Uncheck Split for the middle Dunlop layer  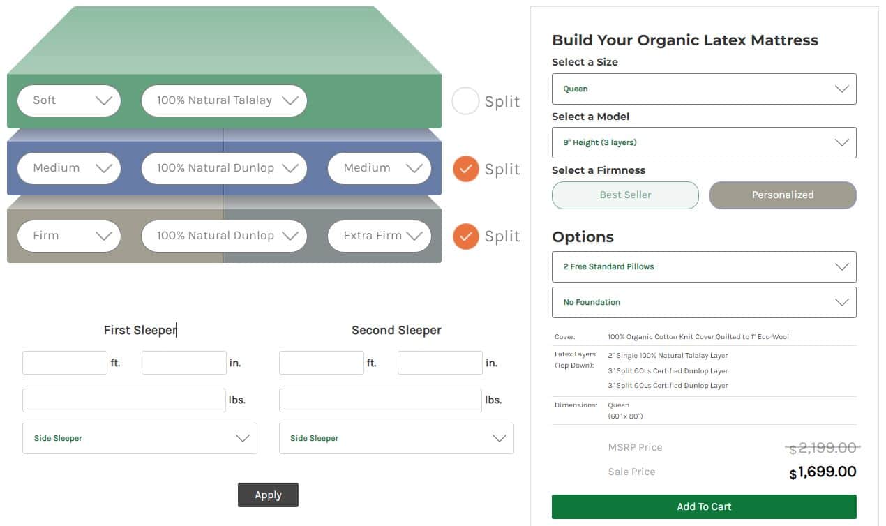[x=465, y=169]
